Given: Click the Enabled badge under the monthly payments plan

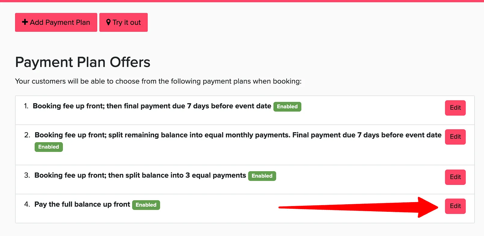Looking at the screenshot, I should 49,147.
